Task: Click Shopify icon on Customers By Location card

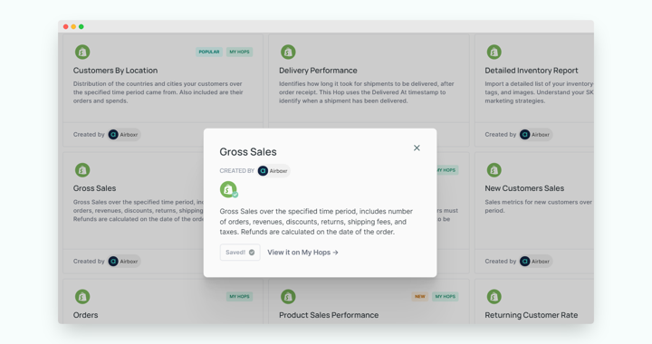Action: coord(82,52)
